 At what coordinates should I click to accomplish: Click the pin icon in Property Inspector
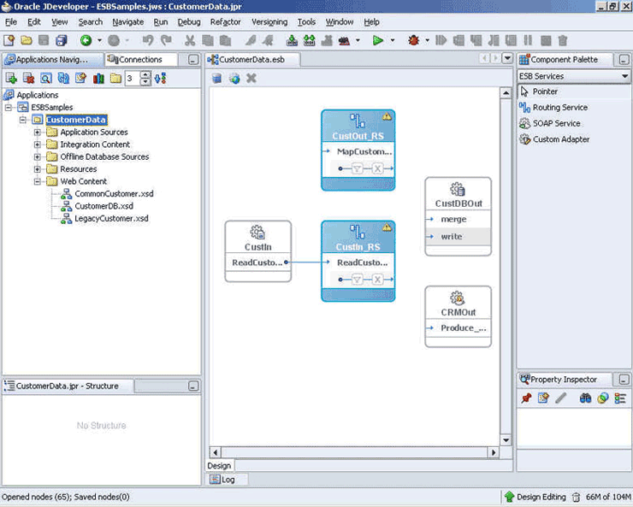tap(526, 398)
